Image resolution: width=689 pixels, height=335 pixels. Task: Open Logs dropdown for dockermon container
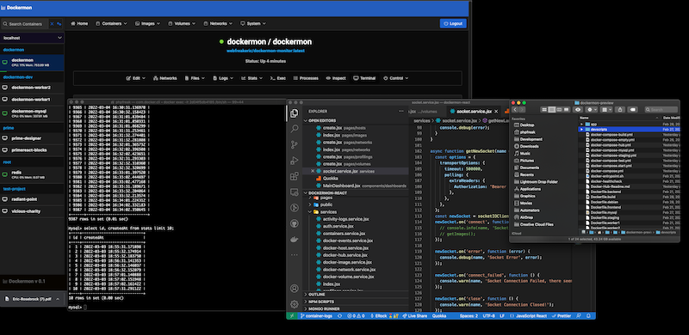223,78
